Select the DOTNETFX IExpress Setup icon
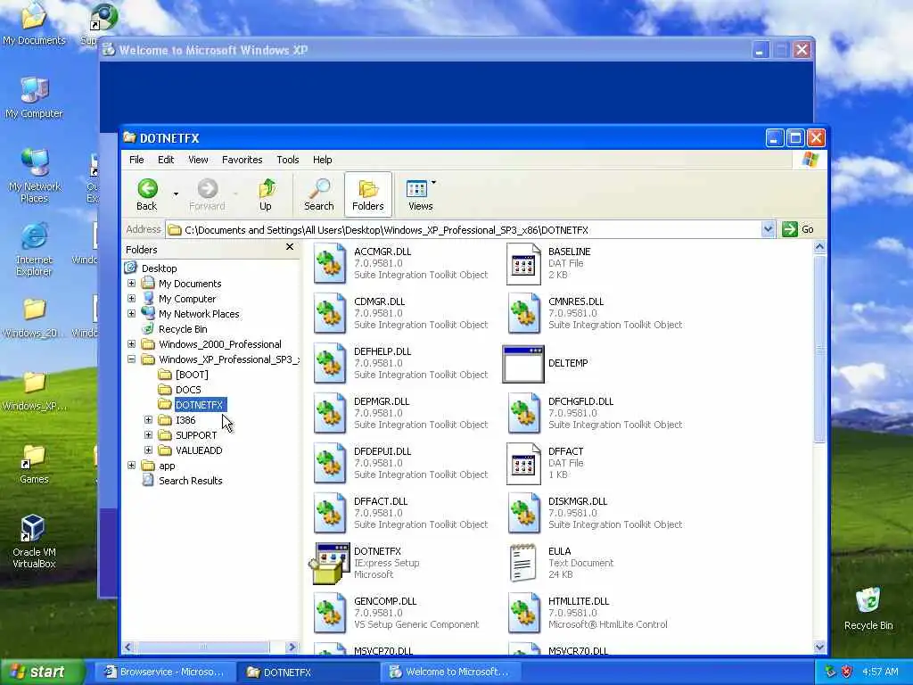 329,564
